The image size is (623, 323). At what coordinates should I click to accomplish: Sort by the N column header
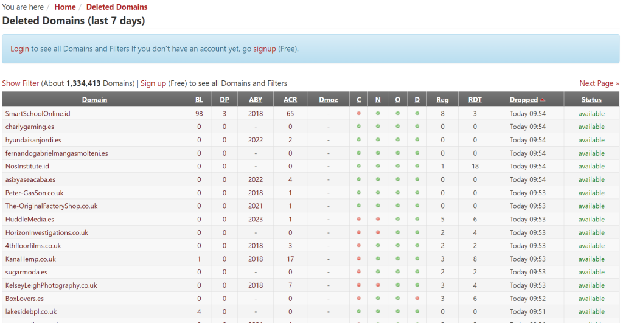click(x=378, y=100)
